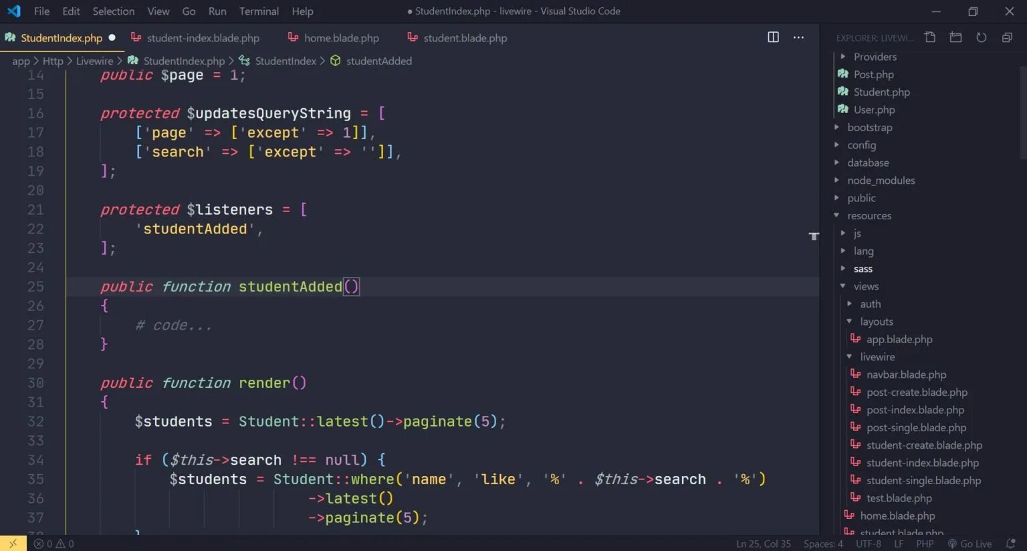This screenshot has height=551, width=1027.
Task: Open post-single.blade.php file
Action: 916,427
